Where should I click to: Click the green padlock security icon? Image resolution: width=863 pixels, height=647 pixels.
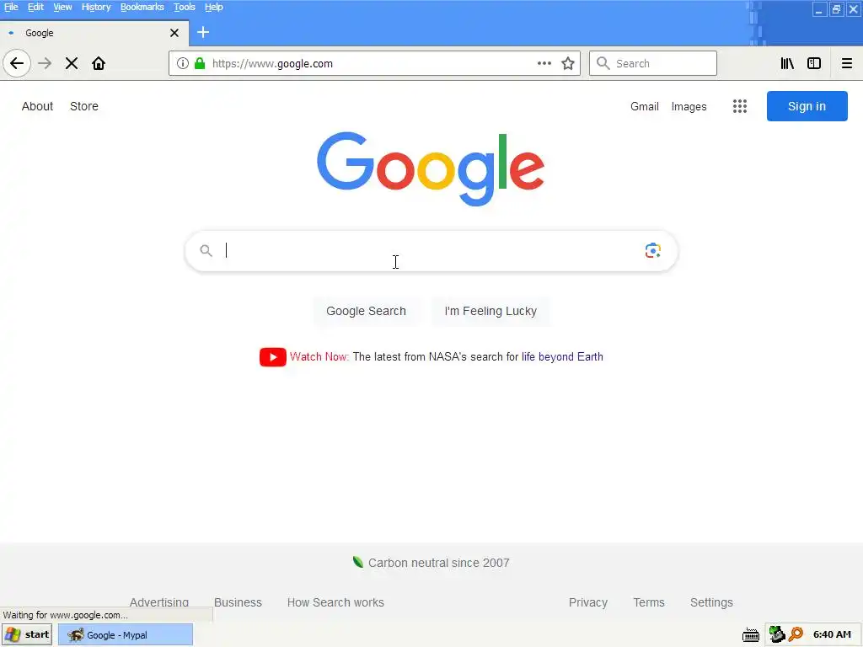click(x=200, y=63)
